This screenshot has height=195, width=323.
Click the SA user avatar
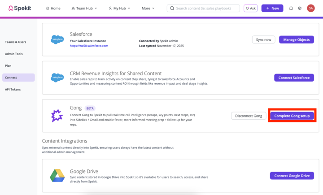[x=310, y=8]
